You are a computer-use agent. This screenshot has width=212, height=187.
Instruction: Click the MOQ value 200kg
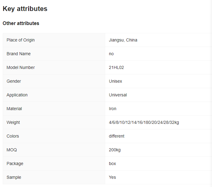coord(115,150)
